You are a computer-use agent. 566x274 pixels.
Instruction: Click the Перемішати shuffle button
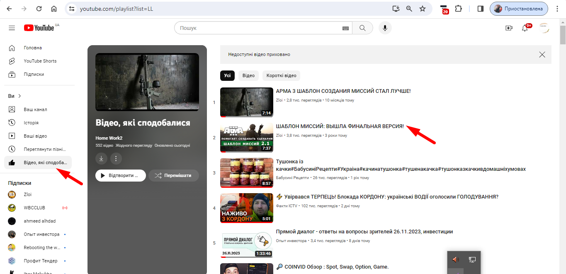tap(173, 175)
